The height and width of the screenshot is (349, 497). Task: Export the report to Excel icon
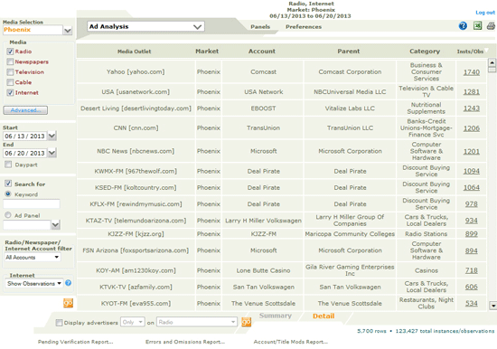(x=477, y=25)
